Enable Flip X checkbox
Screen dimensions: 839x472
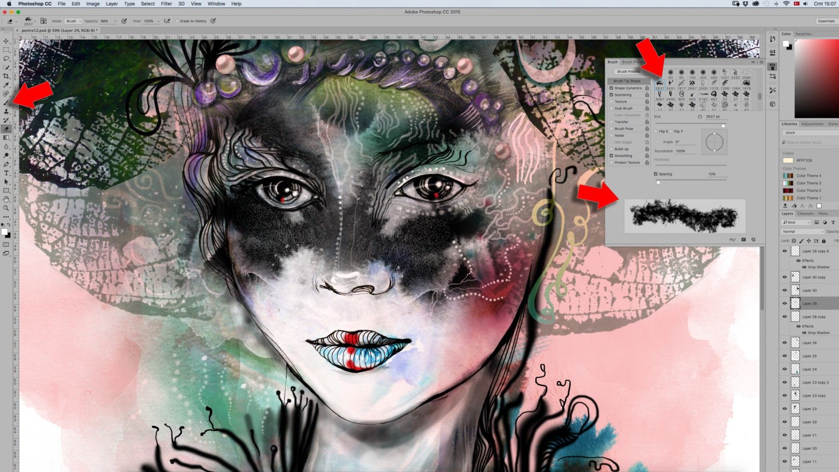pyautogui.click(x=656, y=131)
